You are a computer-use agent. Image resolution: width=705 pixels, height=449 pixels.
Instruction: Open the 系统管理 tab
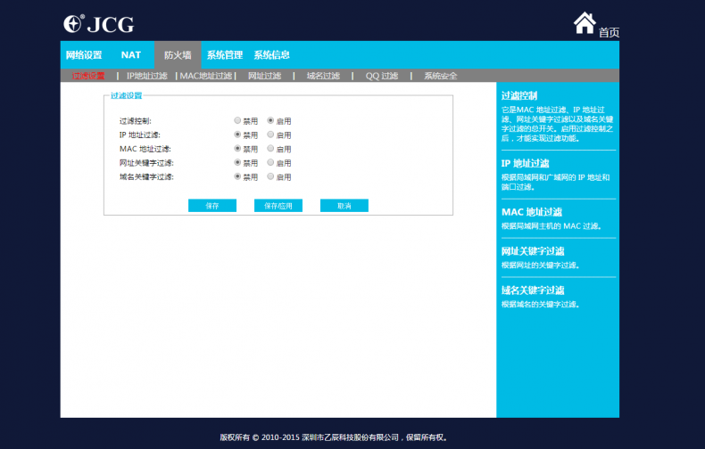[225, 54]
